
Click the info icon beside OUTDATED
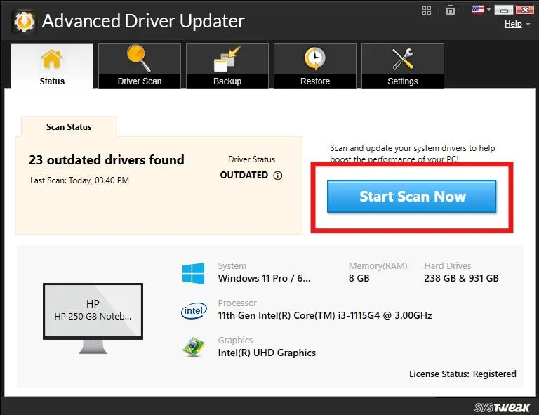278,176
